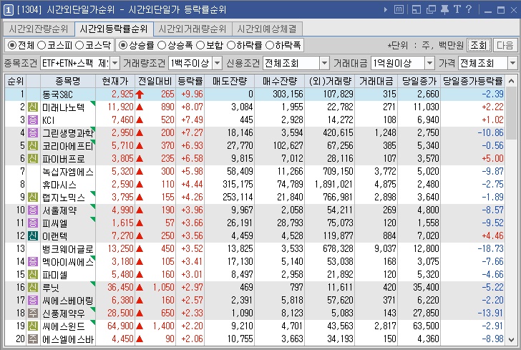Click the 증 badge beside 피씨엘
Screen dimensions: 521x350
(33, 223)
